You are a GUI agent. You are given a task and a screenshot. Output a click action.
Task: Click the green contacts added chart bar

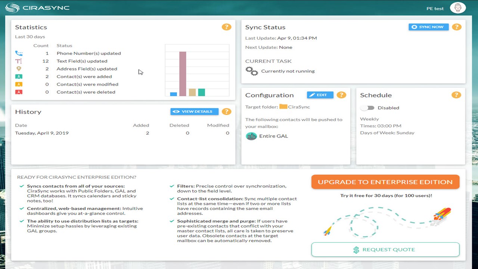(201, 92)
